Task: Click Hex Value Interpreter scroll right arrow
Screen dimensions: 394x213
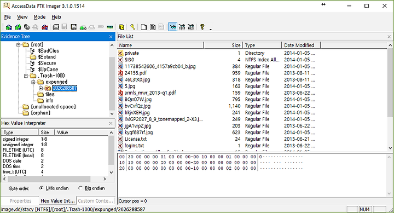Action: point(105,179)
